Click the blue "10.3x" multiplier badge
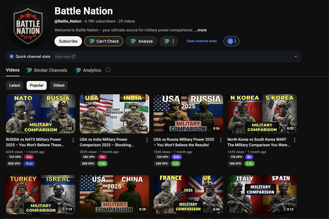 pyautogui.click(x=29, y=163)
